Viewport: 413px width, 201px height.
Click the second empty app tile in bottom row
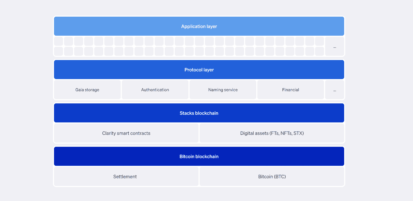click(x=69, y=51)
